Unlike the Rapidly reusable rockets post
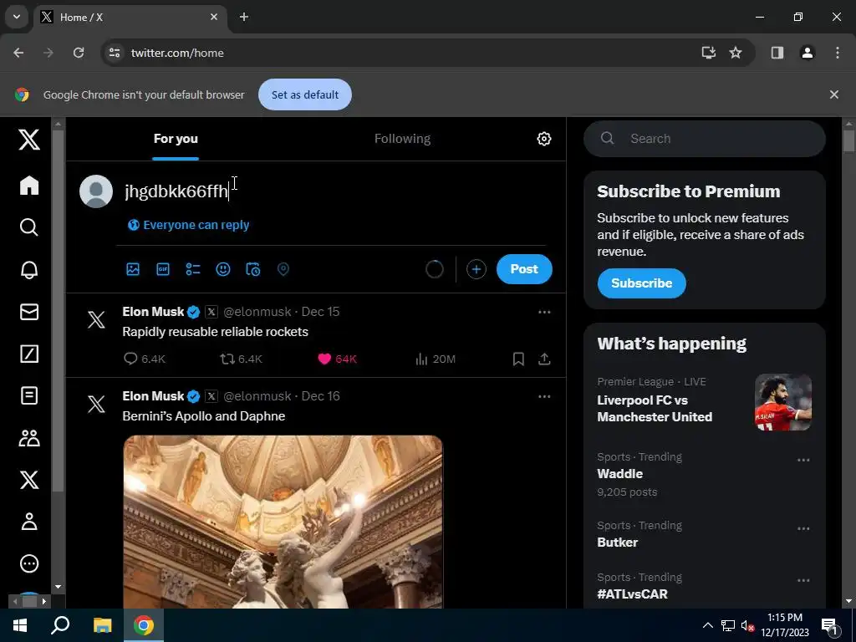Viewport: 856px width, 642px height. pos(337,359)
